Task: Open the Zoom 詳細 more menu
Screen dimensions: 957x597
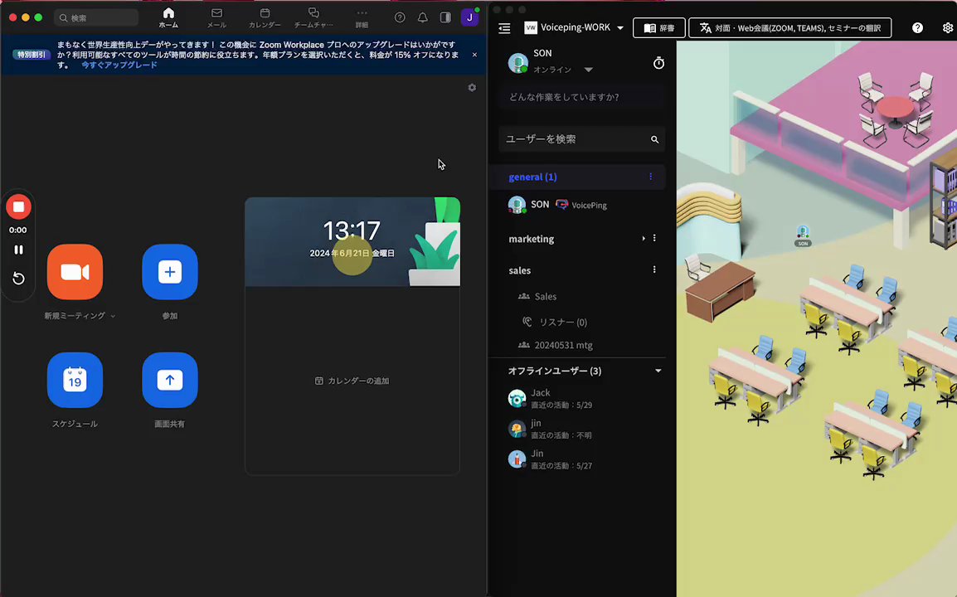Action: click(362, 17)
